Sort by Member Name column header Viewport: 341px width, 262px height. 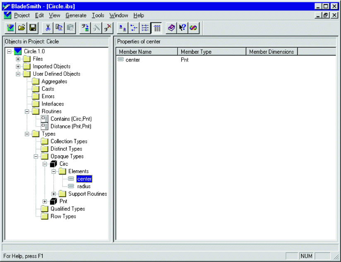click(x=146, y=52)
